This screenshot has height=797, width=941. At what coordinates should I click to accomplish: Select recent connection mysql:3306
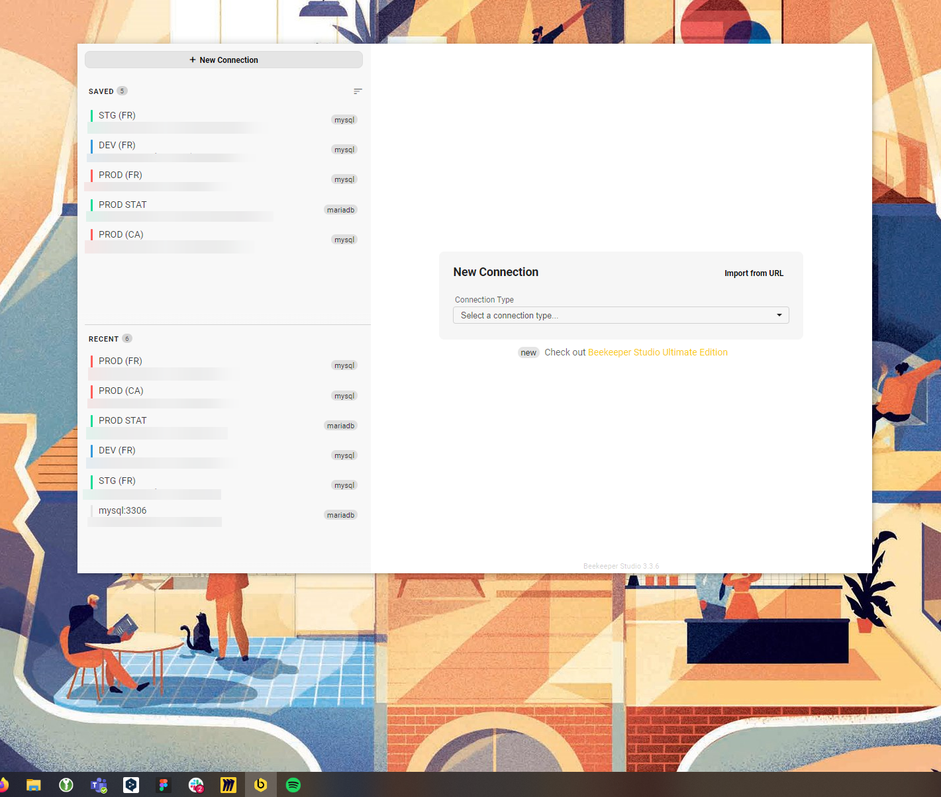tap(224, 515)
